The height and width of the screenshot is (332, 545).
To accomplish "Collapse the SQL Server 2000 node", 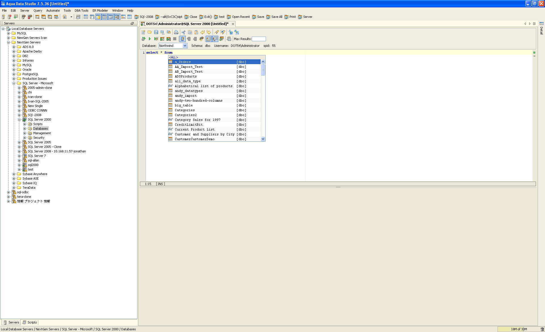I will pos(19,119).
